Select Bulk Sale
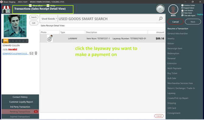Viewport: 204px width, 120px height. [172, 78]
